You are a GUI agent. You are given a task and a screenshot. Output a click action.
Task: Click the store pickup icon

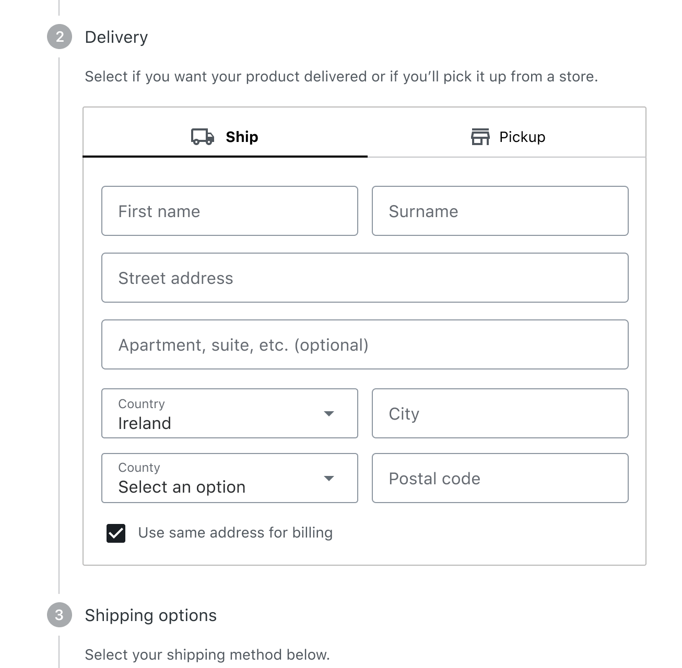(x=480, y=137)
